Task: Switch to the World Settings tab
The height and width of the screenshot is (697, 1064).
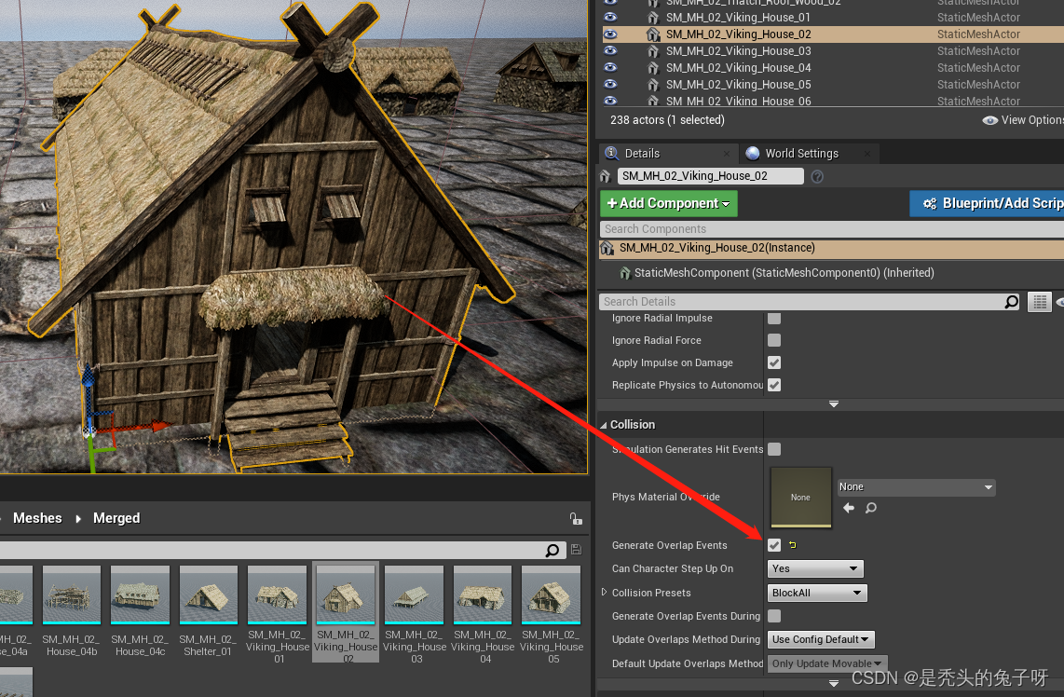Action: coord(803,153)
